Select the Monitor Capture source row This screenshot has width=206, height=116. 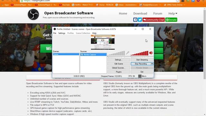click(93, 54)
